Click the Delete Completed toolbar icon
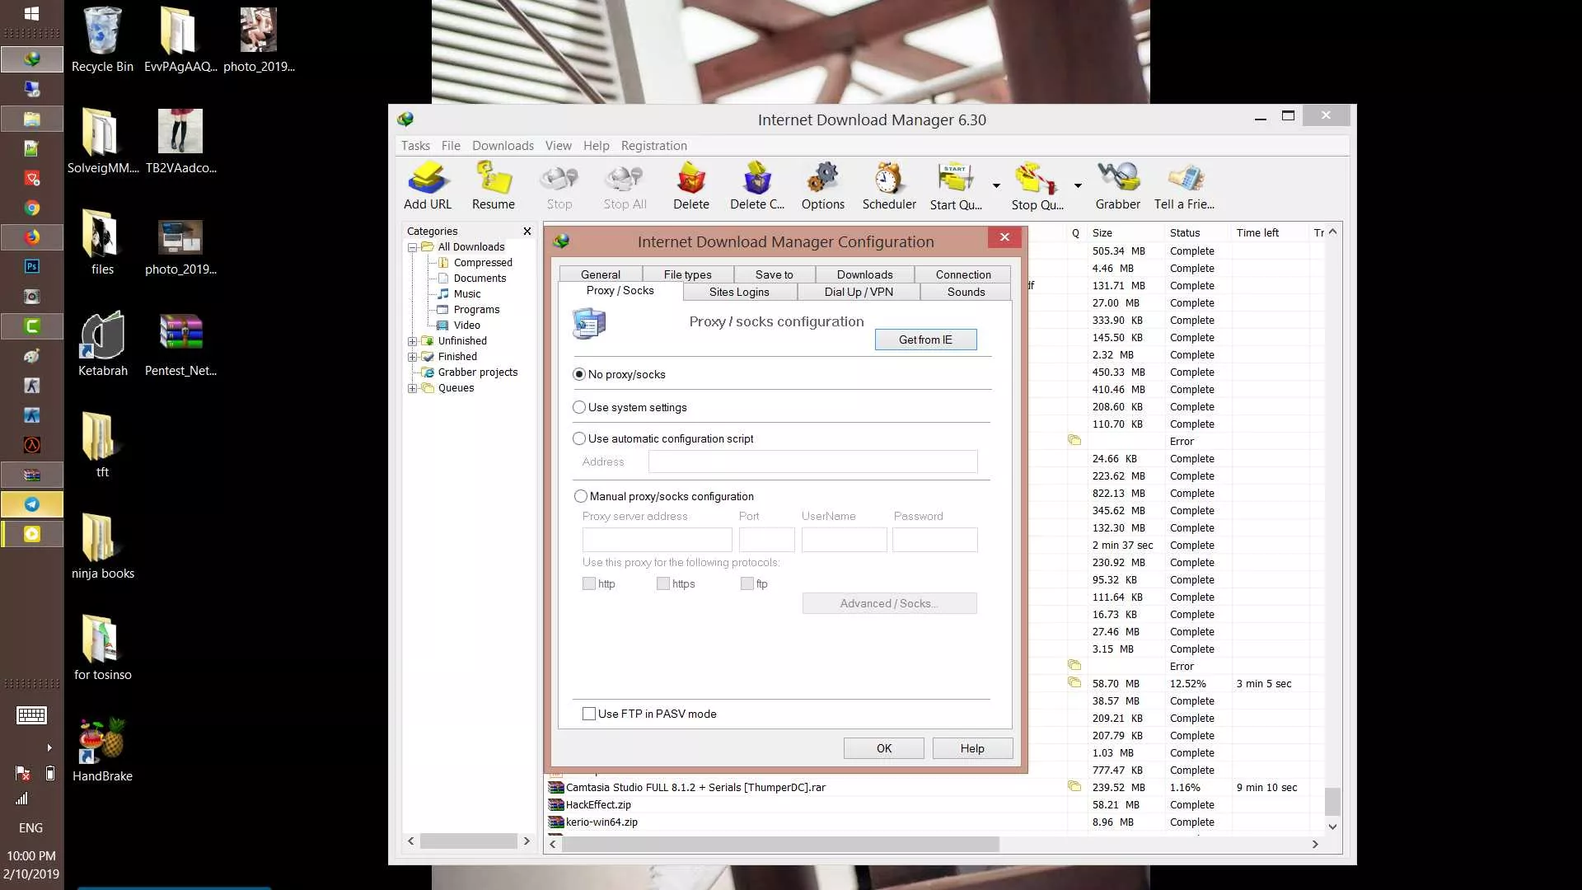 (756, 186)
